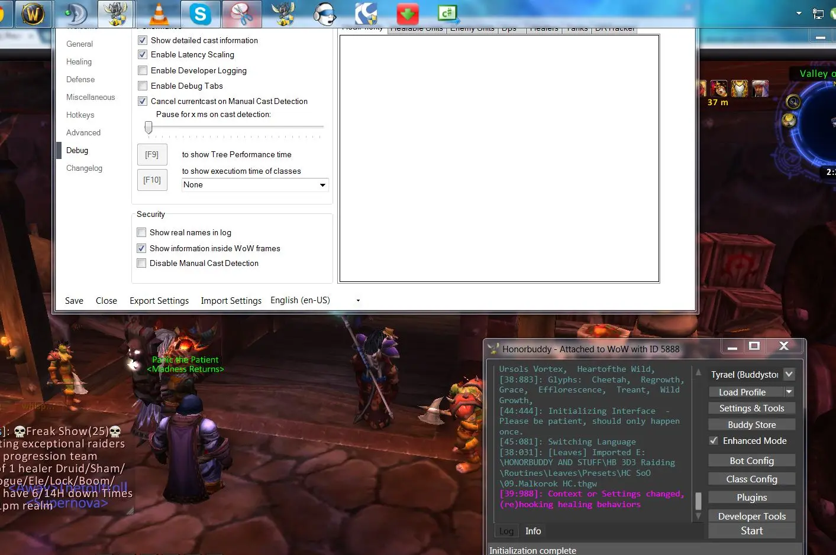Image resolution: width=836 pixels, height=555 pixels.
Task: Click Export Settings
Action: pyautogui.click(x=159, y=301)
